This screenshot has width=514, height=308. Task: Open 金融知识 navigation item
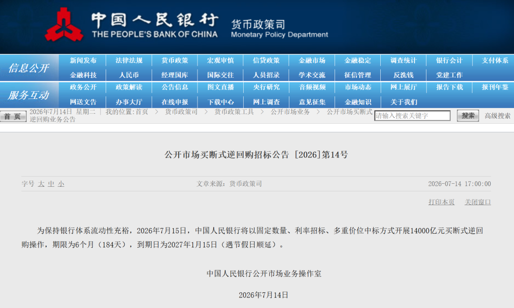(x=357, y=102)
